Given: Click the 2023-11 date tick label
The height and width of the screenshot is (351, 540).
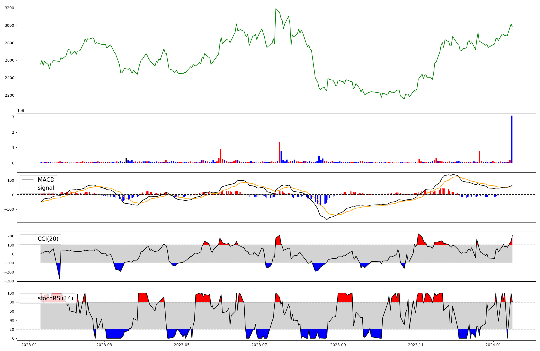Looking at the screenshot, I should 416,345.
